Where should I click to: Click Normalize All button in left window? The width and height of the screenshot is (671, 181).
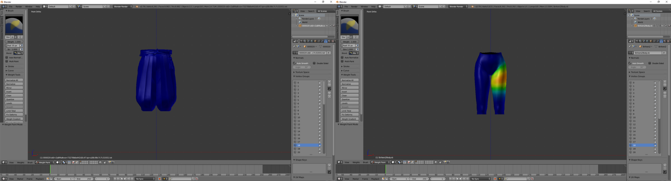click(14, 80)
